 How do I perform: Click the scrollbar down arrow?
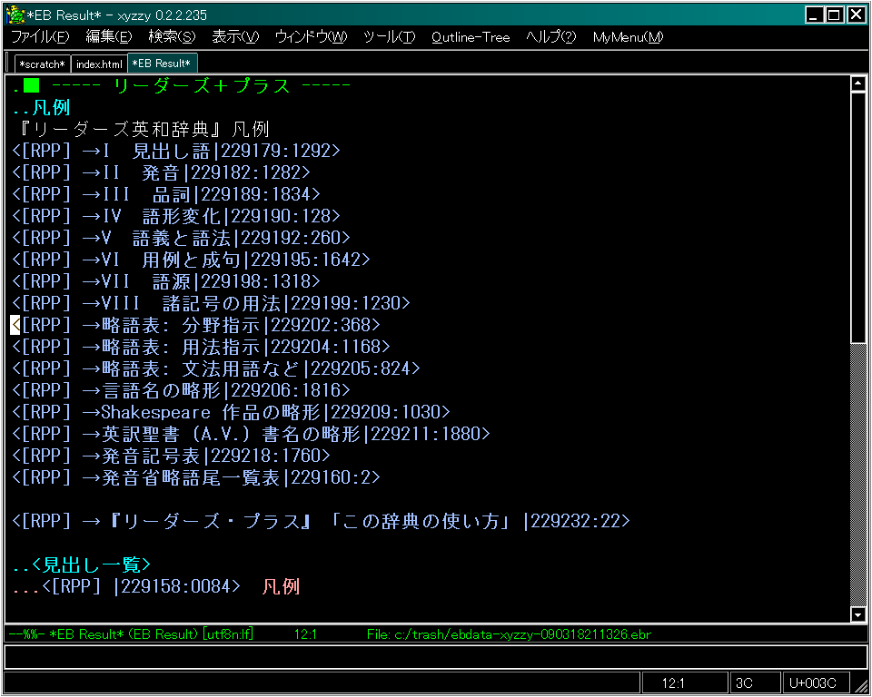click(x=858, y=614)
